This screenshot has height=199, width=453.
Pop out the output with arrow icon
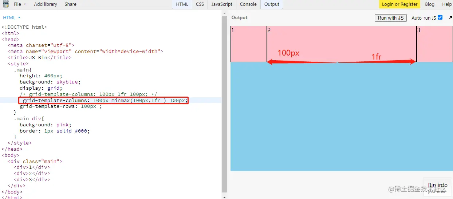(x=450, y=18)
